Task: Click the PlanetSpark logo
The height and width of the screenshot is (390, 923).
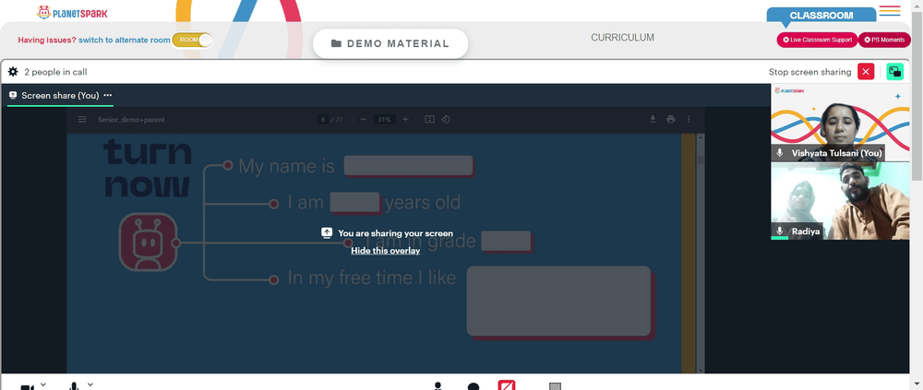Action: pyautogui.click(x=72, y=12)
